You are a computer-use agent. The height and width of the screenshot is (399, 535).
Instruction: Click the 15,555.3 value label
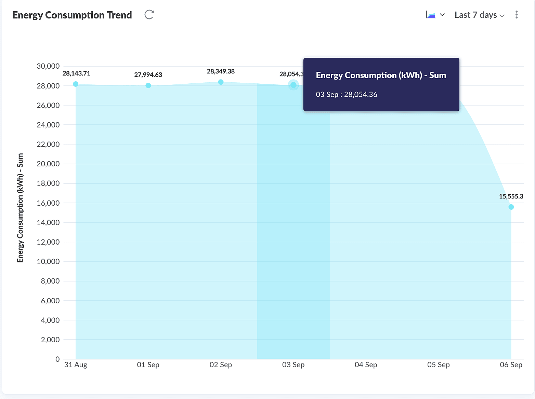point(511,196)
